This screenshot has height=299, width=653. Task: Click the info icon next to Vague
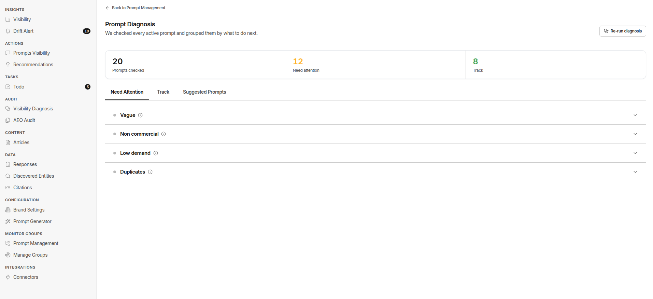tap(140, 115)
